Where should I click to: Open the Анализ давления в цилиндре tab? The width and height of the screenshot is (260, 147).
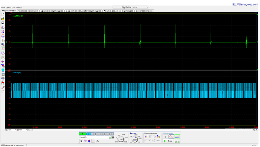pos(118,11)
